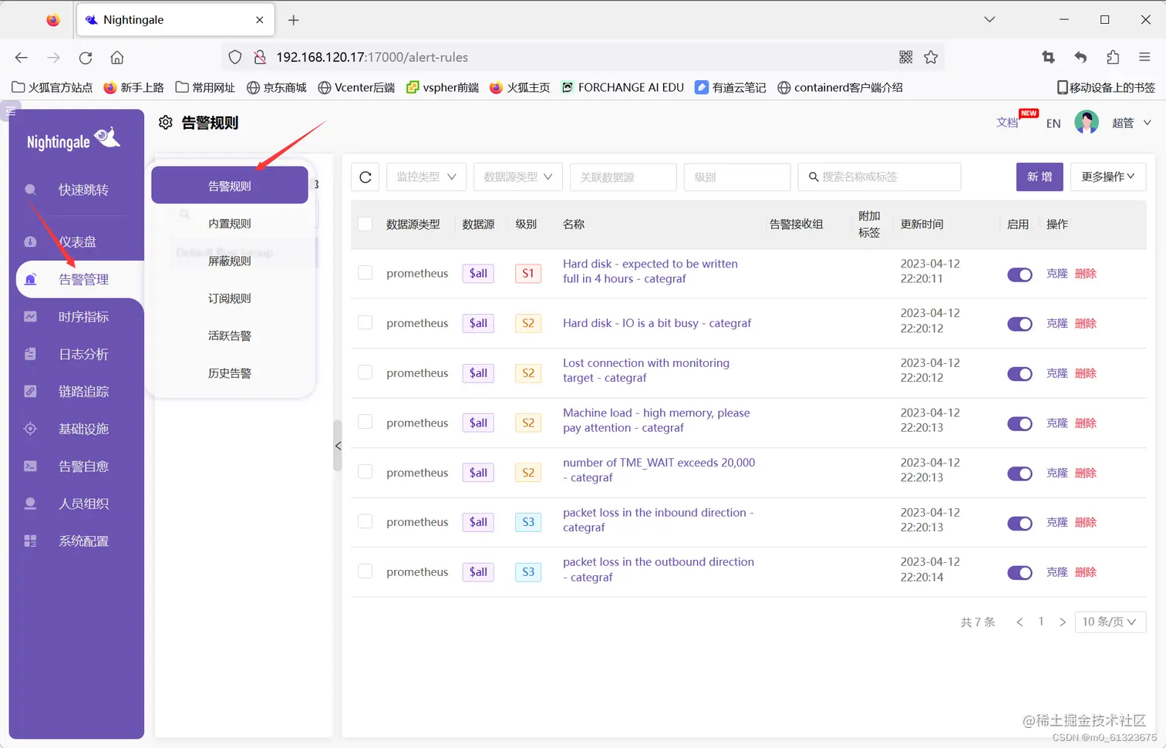Viewport: 1166px width, 748px height.
Task: Select 活跃告警 in the submenu
Action: (x=230, y=336)
